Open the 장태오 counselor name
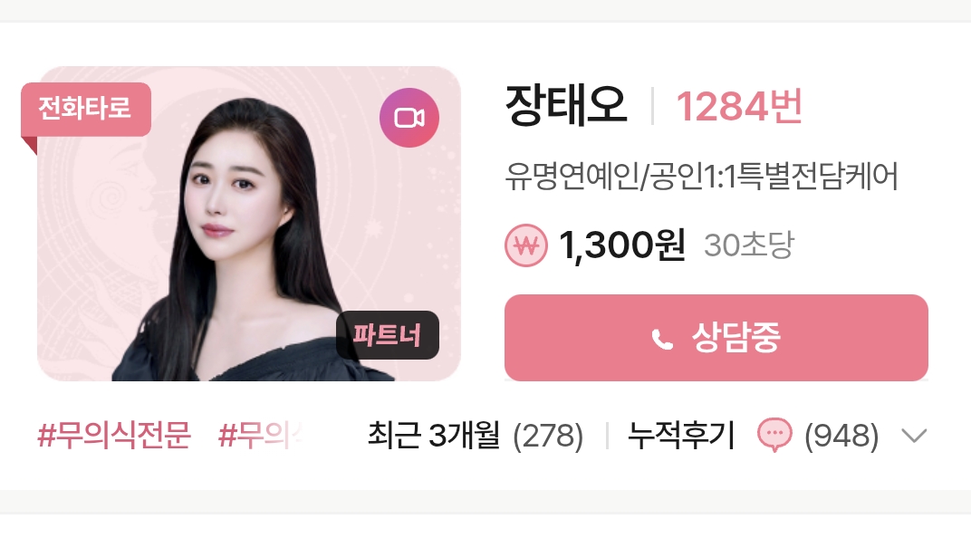This screenshot has width=971, height=538. 567,106
